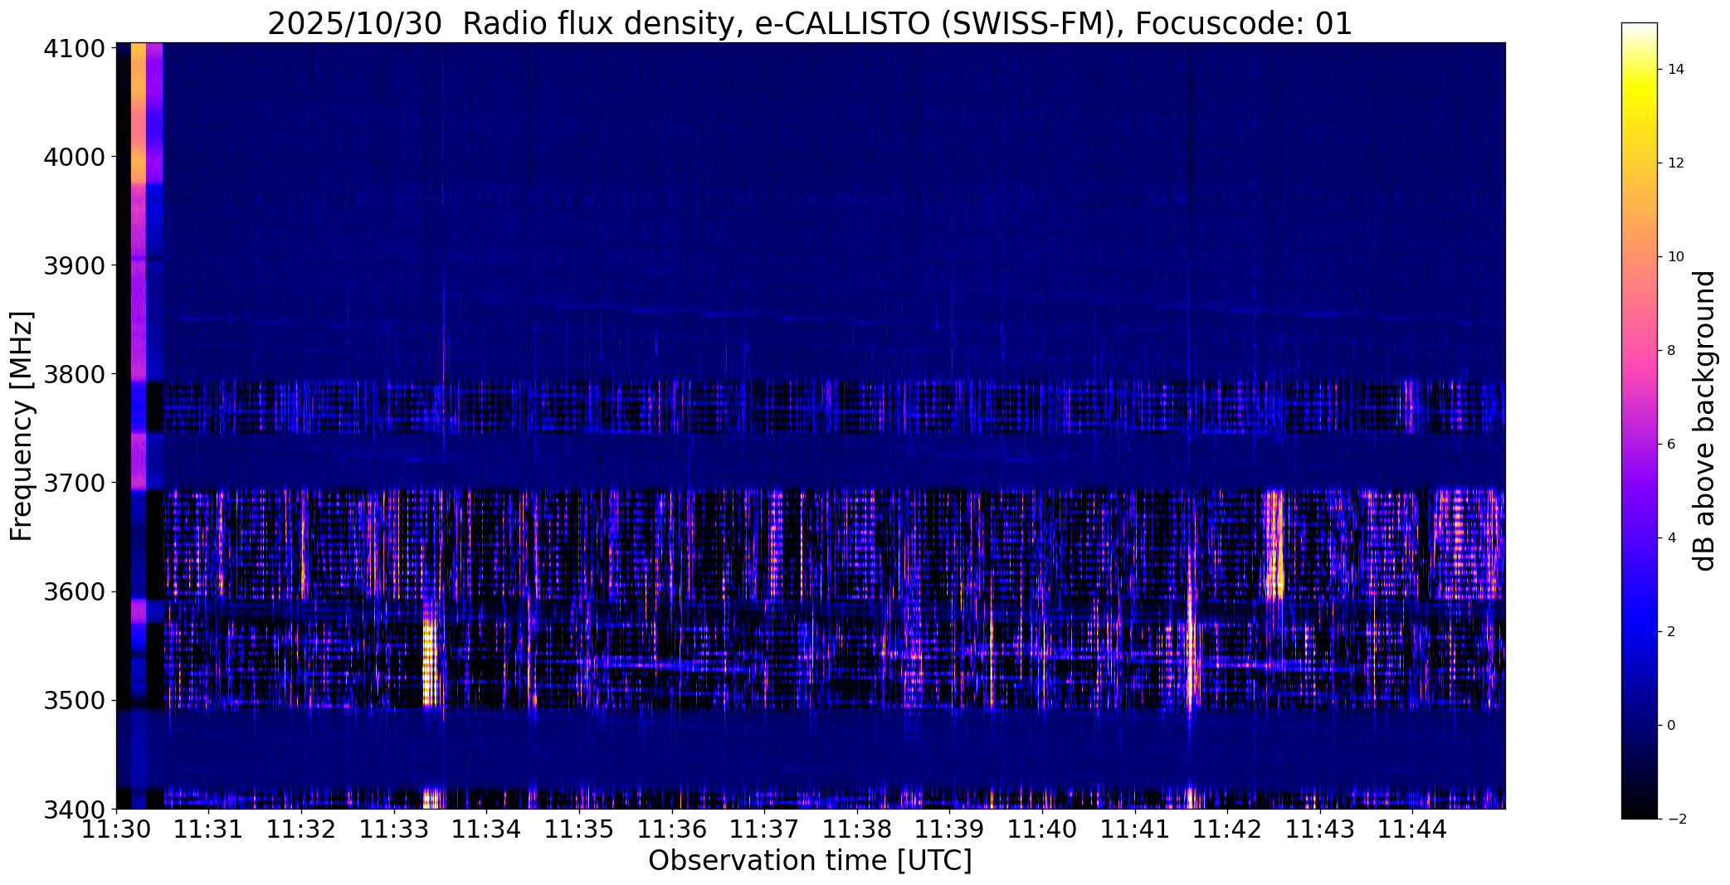The width and height of the screenshot is (1730, 885).
Task: Click the 3700 frequency tick label
Action: tap(76, 483)
